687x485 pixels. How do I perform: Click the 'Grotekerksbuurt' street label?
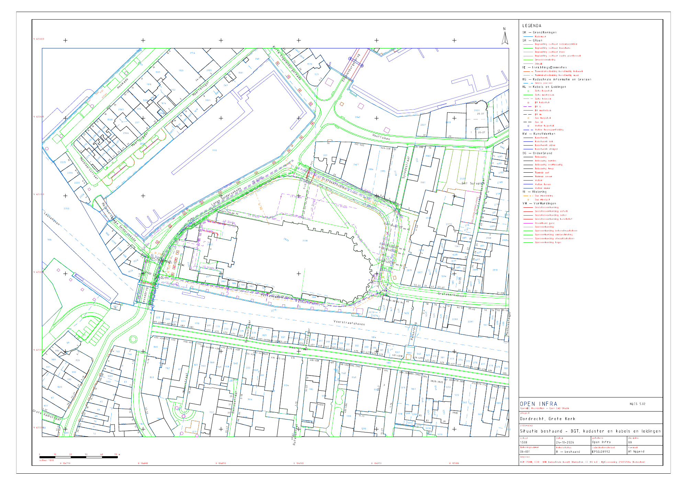[452, 295]
